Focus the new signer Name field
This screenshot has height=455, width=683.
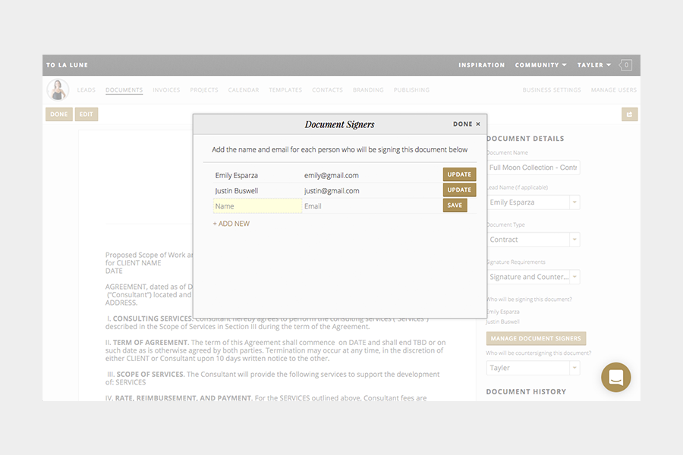pos(257,206)
